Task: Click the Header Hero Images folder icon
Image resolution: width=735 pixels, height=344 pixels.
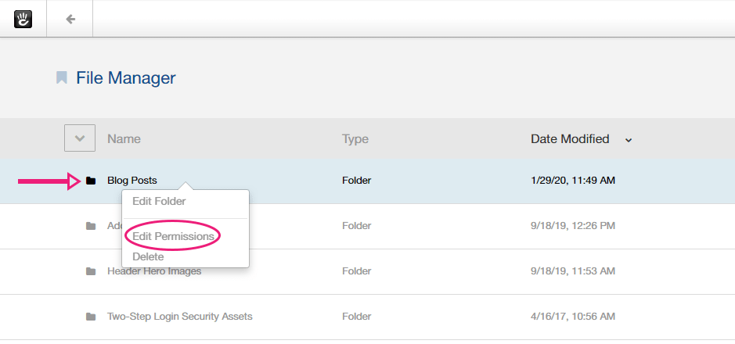Action: pos(91,271)
